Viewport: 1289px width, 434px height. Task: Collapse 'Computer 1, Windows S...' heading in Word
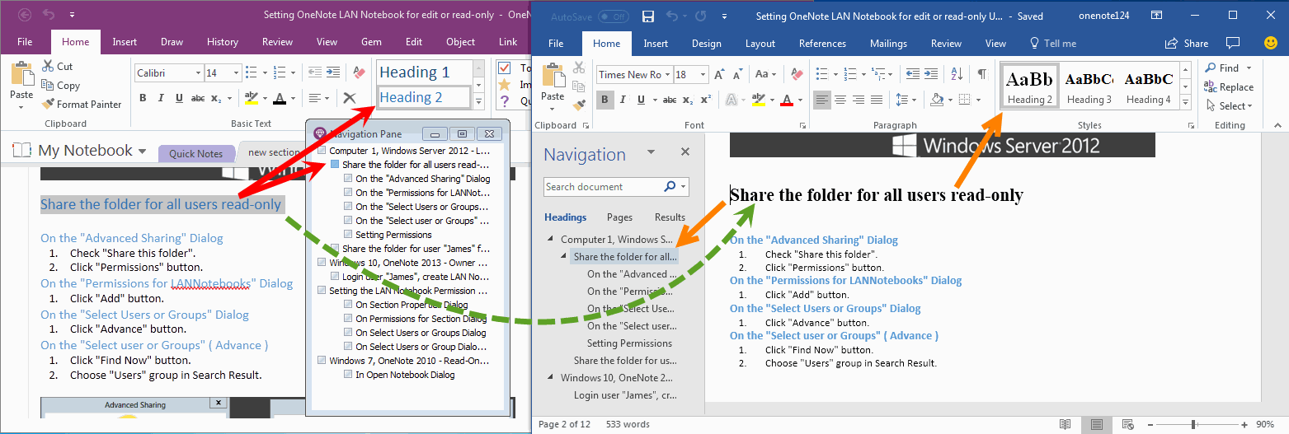551,240
